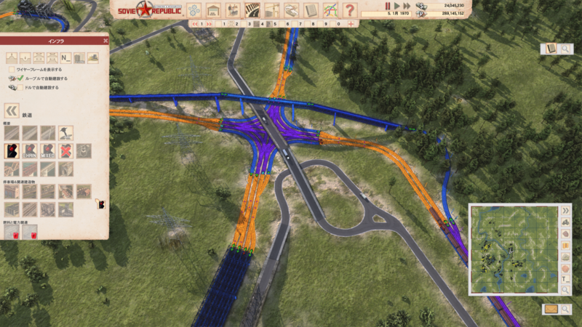The image size is (582, 327).
Task: Open the industry gears menu
Action: pos(194,9)
